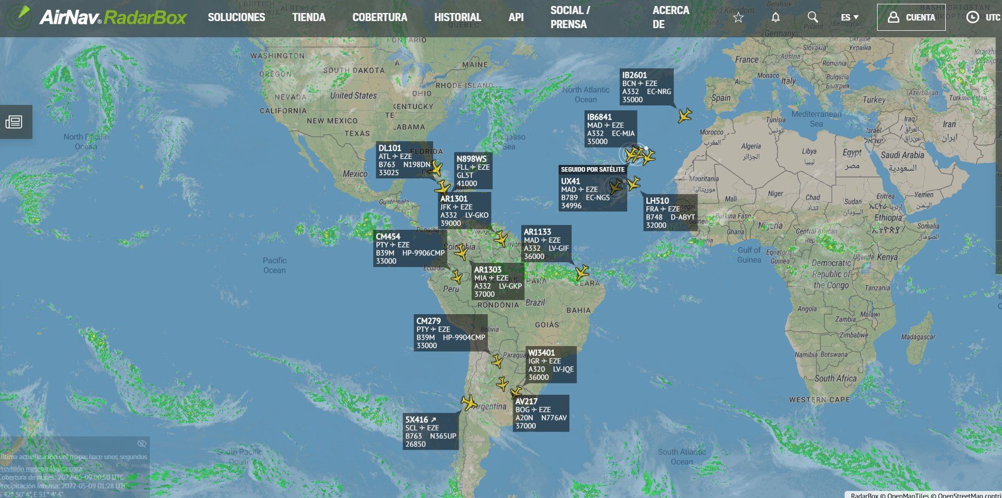
Task: Open the IB6841 flight label
Action: point(611,129)
